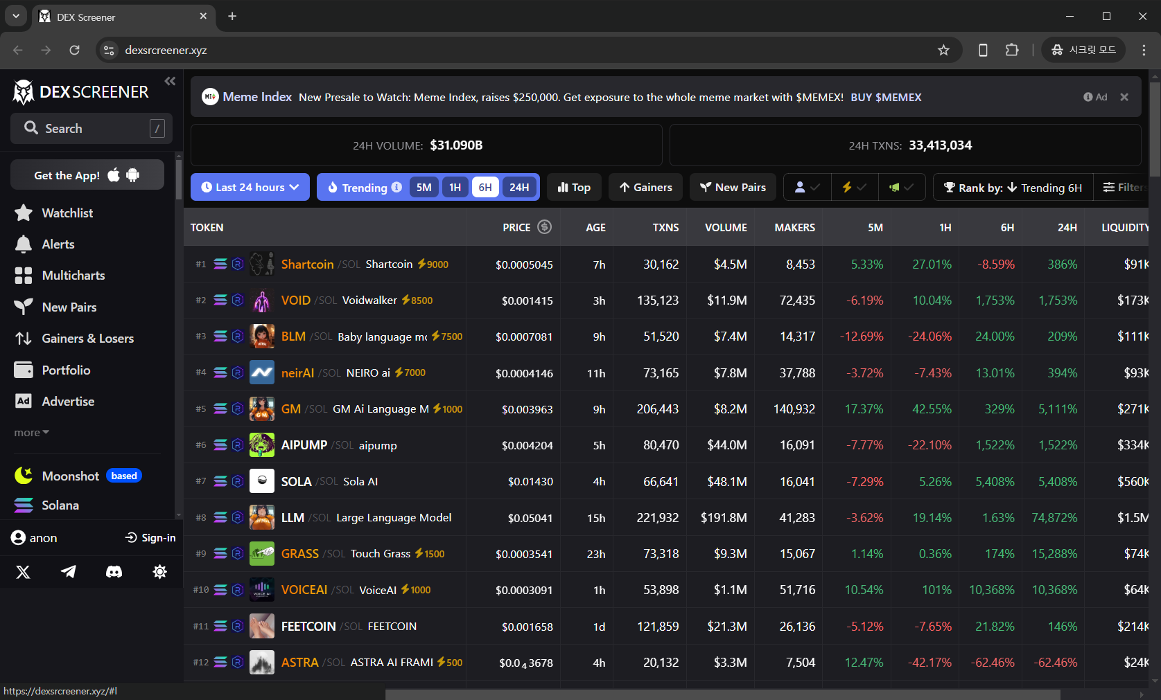Click the neirAI token logo icon

click(262, 373)
